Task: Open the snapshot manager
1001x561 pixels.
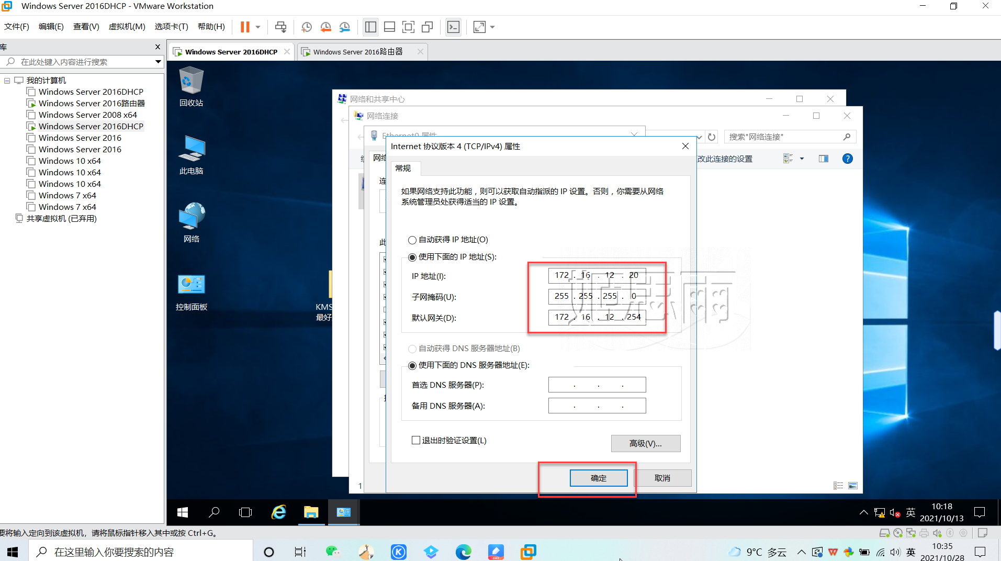Action: click(345, 27)
